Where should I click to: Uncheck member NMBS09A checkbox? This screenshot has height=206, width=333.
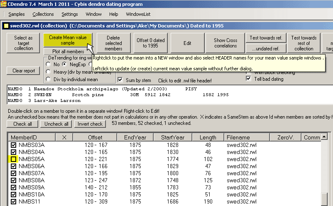pyautogui.click(x=13, y=188)
